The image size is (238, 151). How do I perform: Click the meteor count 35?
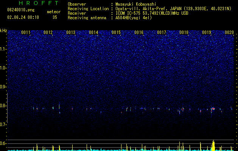[55, 17]
